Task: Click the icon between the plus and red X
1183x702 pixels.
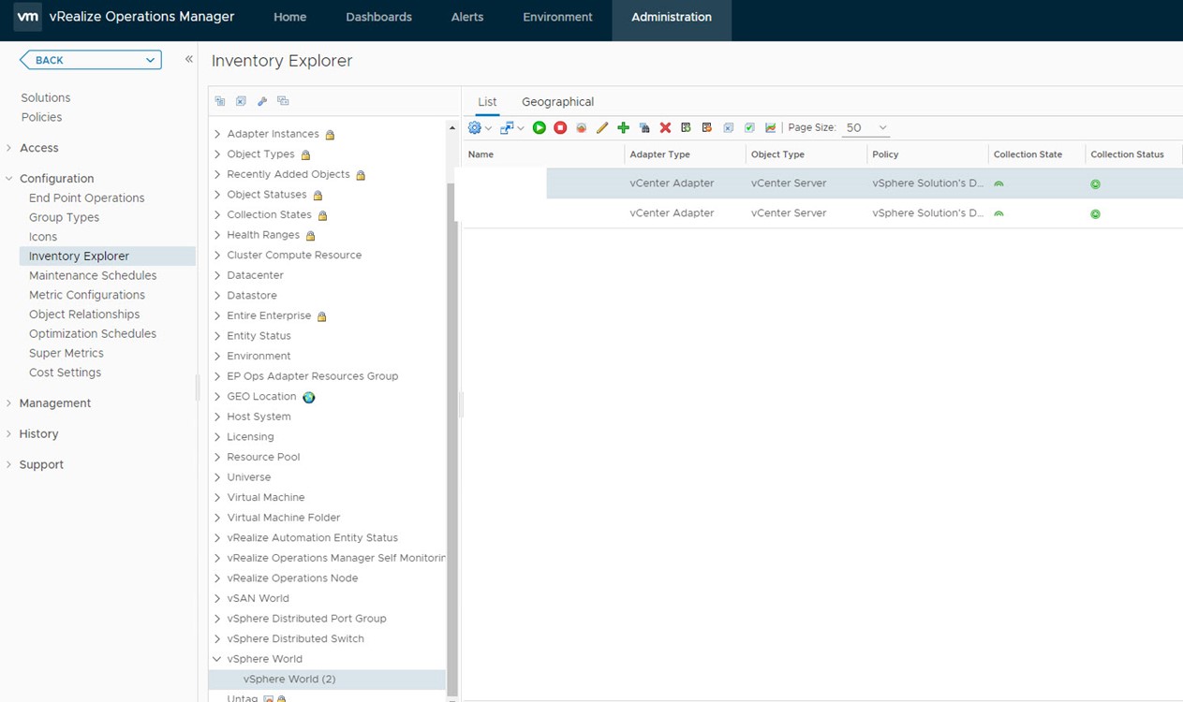Action: tap(644, 128)
